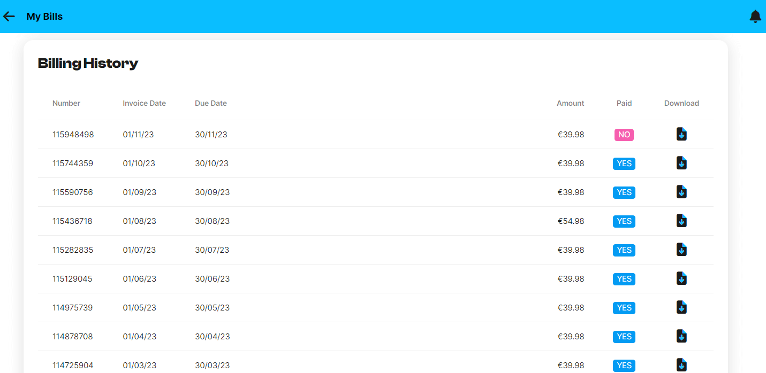Click the back arrow beside My Bills
The width and height of the screenshot is (766, 373).
click(9, 17)
